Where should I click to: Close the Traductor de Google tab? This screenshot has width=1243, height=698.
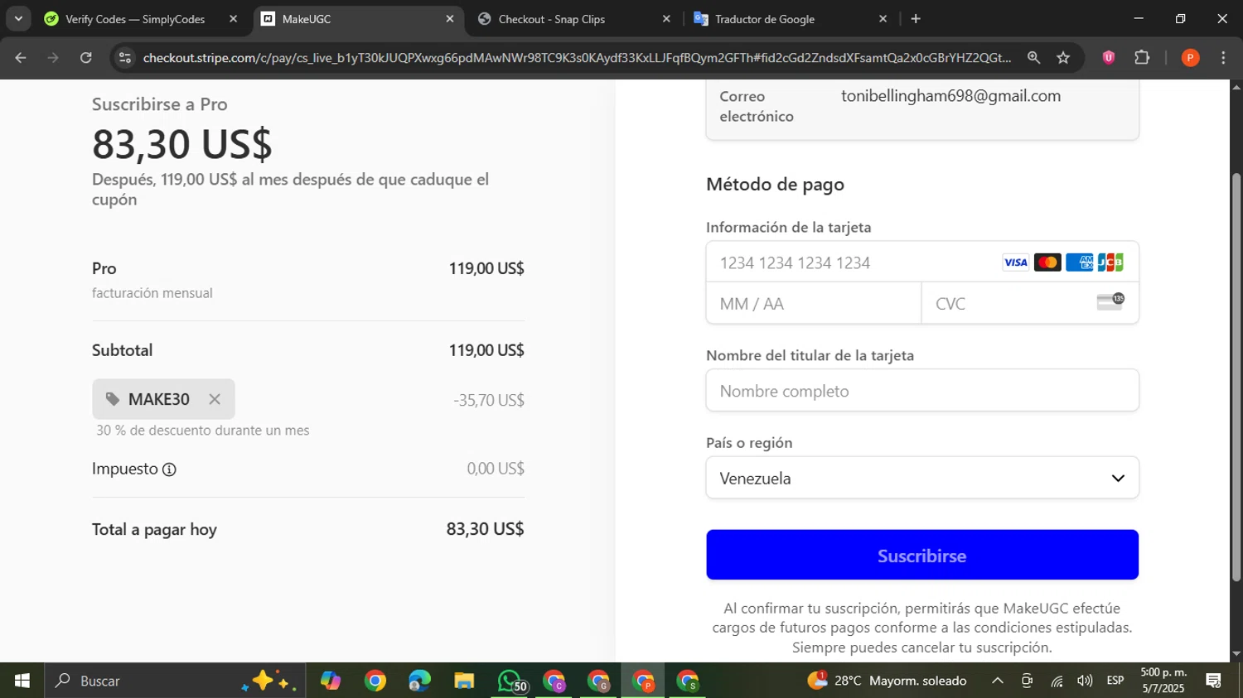click(883, 19)
